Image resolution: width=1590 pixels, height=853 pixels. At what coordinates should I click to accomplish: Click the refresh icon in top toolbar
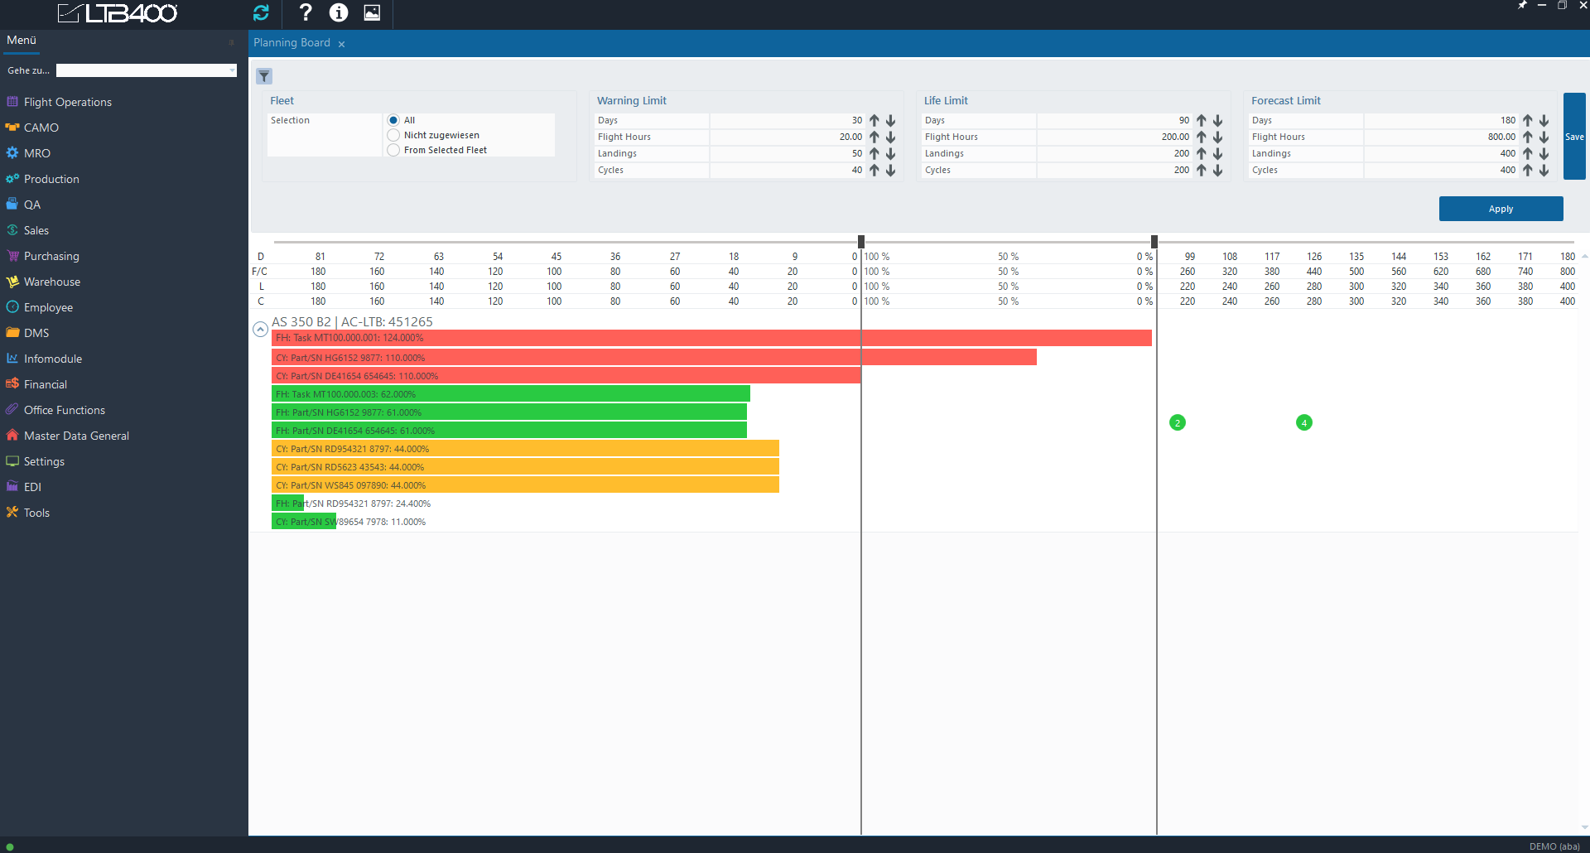click(261, 12)
